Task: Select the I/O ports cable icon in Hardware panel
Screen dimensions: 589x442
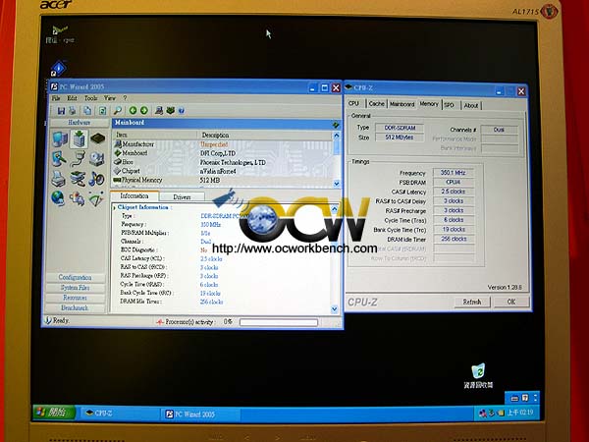Action: click(79, 158)
